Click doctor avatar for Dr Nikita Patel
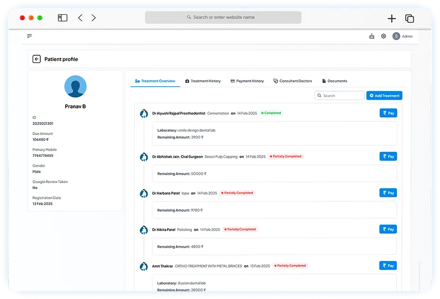The image size is (440, 299). [x=144, y=230]
